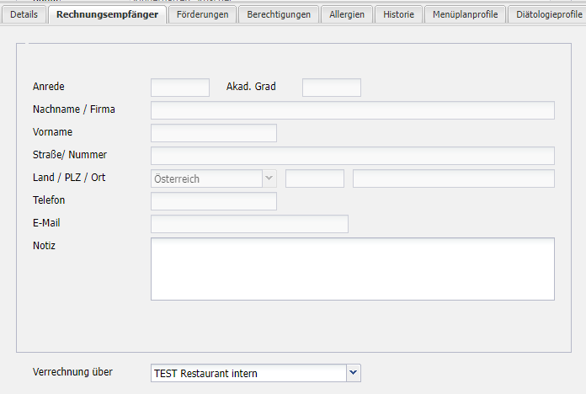Screen dimensions: 586x394
Task: Click the PLZ field next to Land
Action: [x=315, y=178]
